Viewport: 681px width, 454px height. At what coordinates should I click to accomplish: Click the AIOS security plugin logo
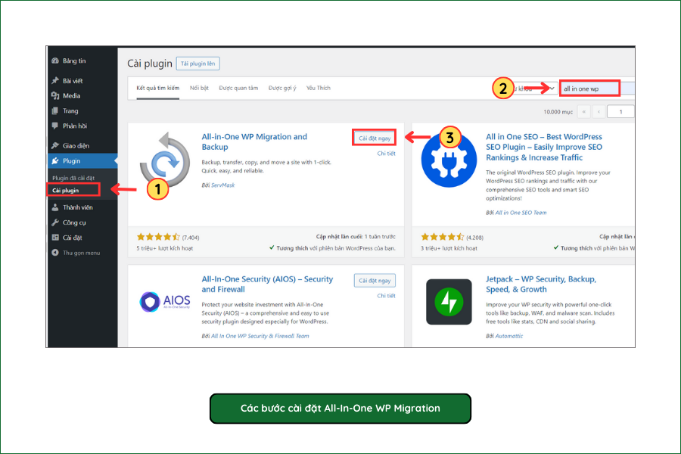pos(165,301)
